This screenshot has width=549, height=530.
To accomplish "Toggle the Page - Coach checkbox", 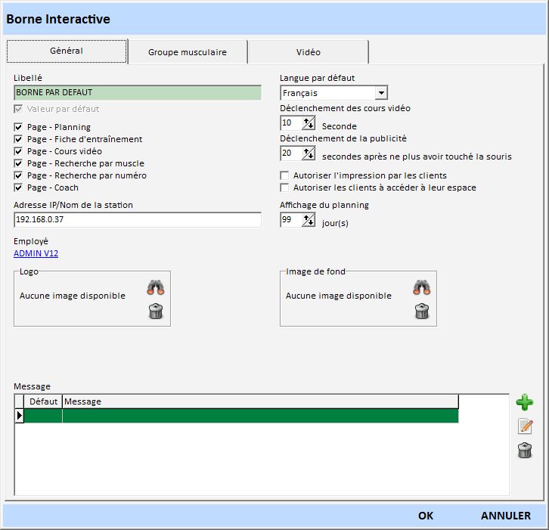I will point(18,188).
